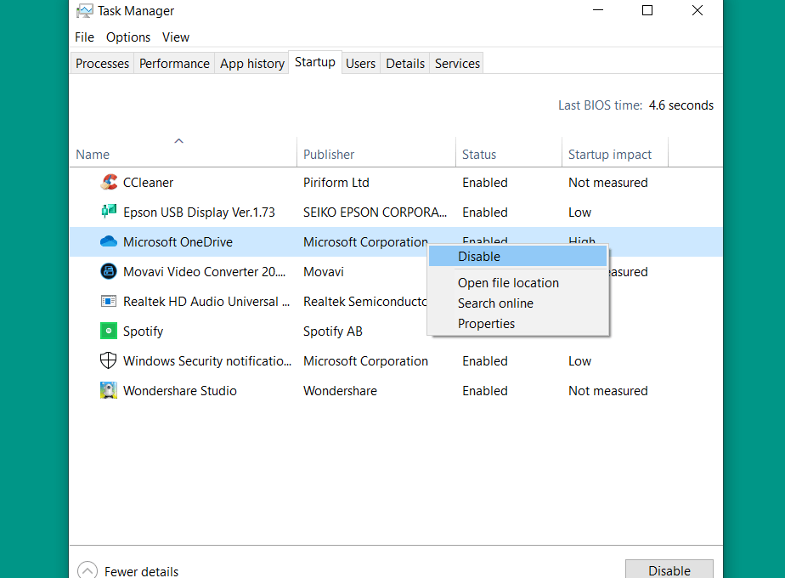Click the Epson USB Display icon
Screen dimensions: 785x578
[x=109, y=212]
